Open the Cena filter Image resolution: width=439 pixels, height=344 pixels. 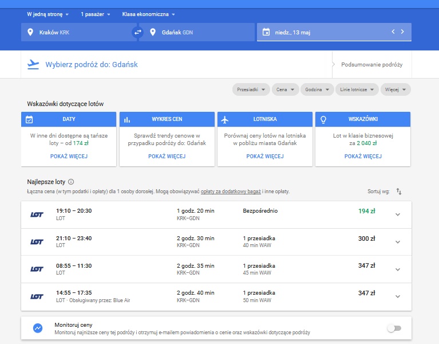pyautogui.click(x=285, y=89)
